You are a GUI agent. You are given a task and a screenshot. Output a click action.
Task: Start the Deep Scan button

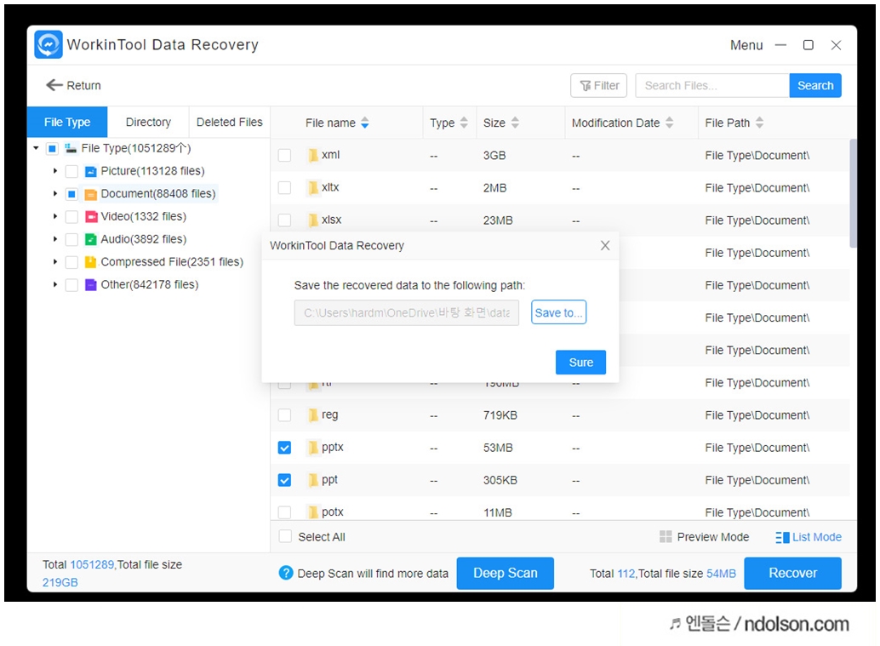505,573
